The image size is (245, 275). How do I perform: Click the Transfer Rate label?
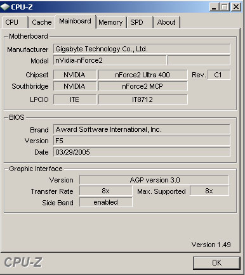52,191
